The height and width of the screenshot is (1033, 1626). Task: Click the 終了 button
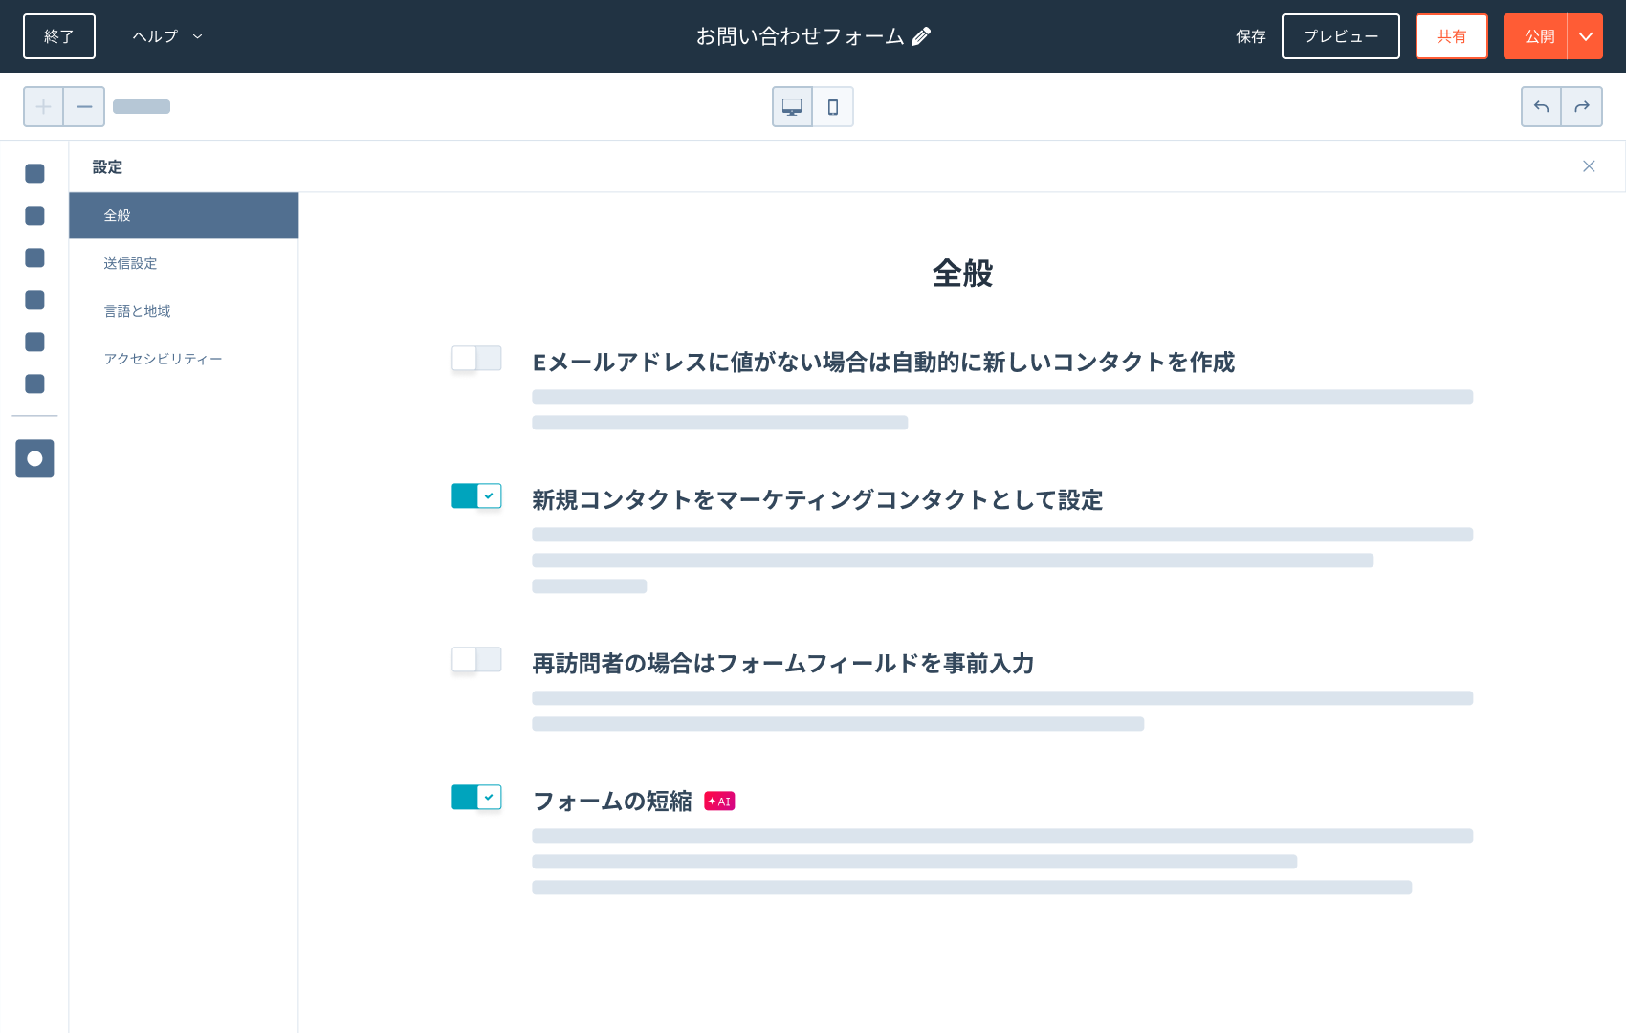[59, 36]
